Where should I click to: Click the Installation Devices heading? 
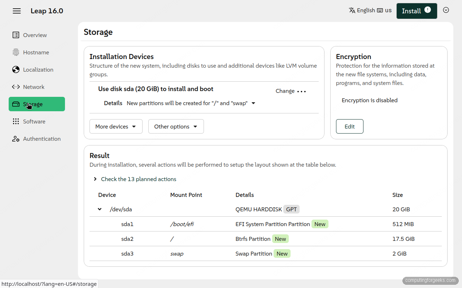point(122,57)
